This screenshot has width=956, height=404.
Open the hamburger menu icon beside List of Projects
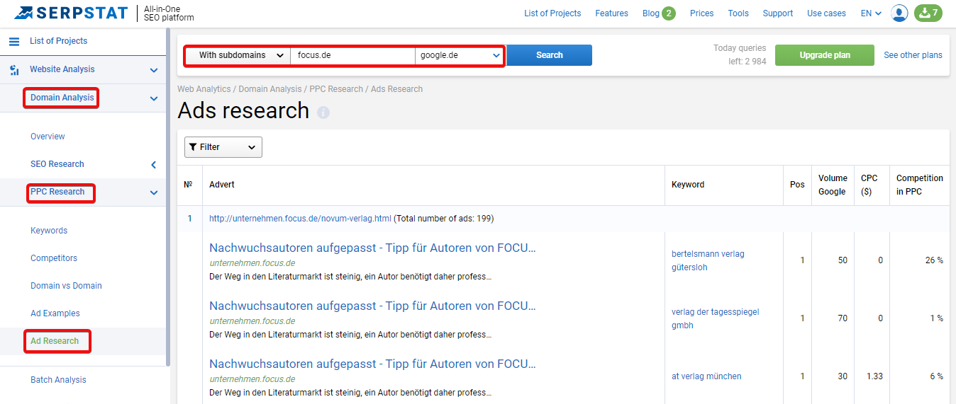point(14,41)
